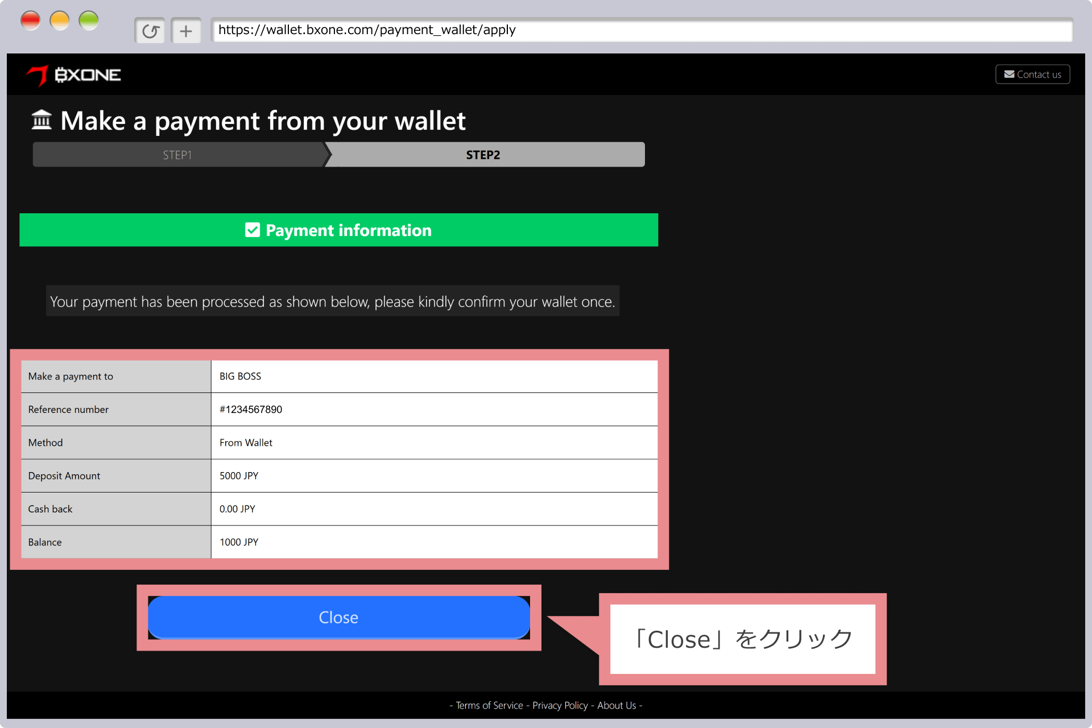Click the Contact us button (envelope icon)
Viewport: 1092px width, 728px height.
click(1032, 75)
